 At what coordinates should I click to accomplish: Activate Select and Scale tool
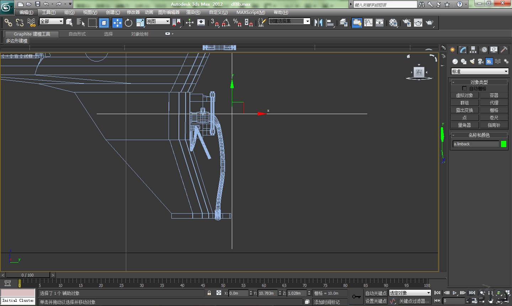pos(140,23)
